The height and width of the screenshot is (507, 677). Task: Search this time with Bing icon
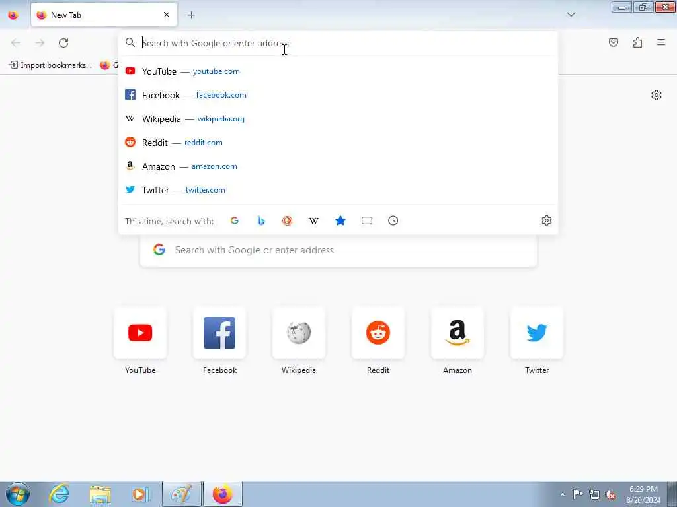point(260,220)
